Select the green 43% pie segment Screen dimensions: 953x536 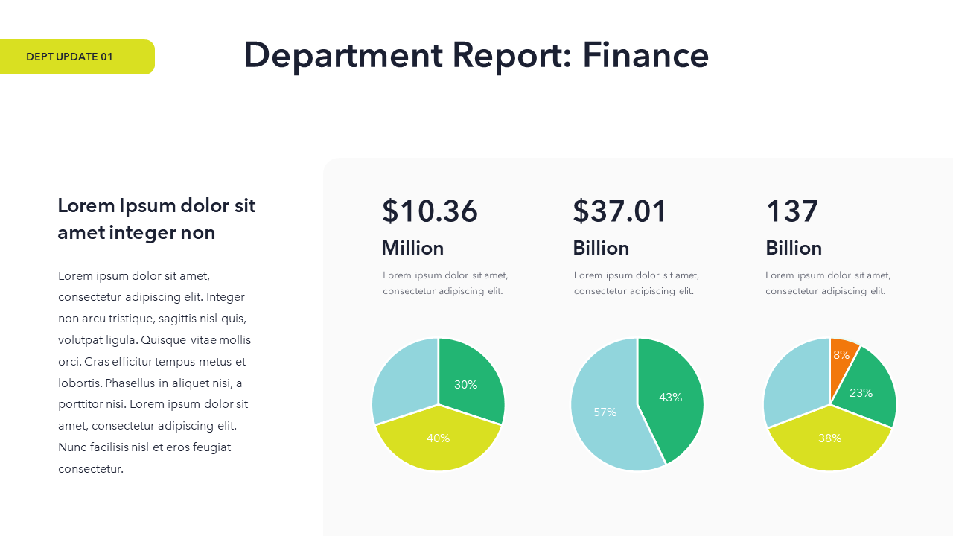[x=670, y=398]
